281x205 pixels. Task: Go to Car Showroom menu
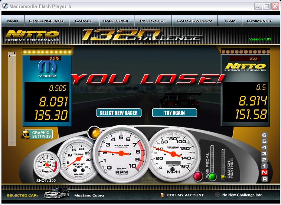[195, 21]
